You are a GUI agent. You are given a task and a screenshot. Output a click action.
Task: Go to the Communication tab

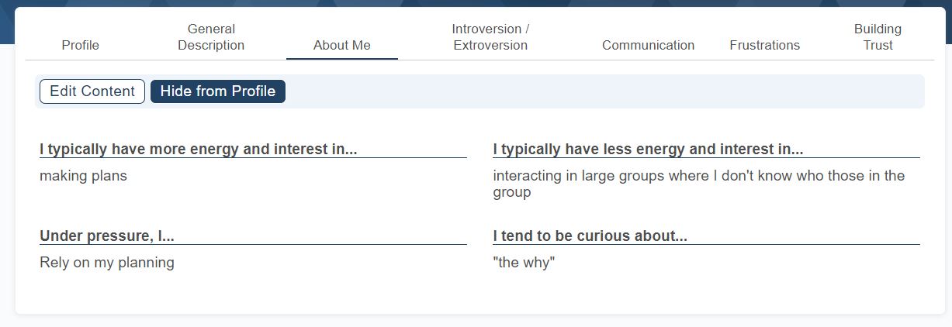click(648, 45)
